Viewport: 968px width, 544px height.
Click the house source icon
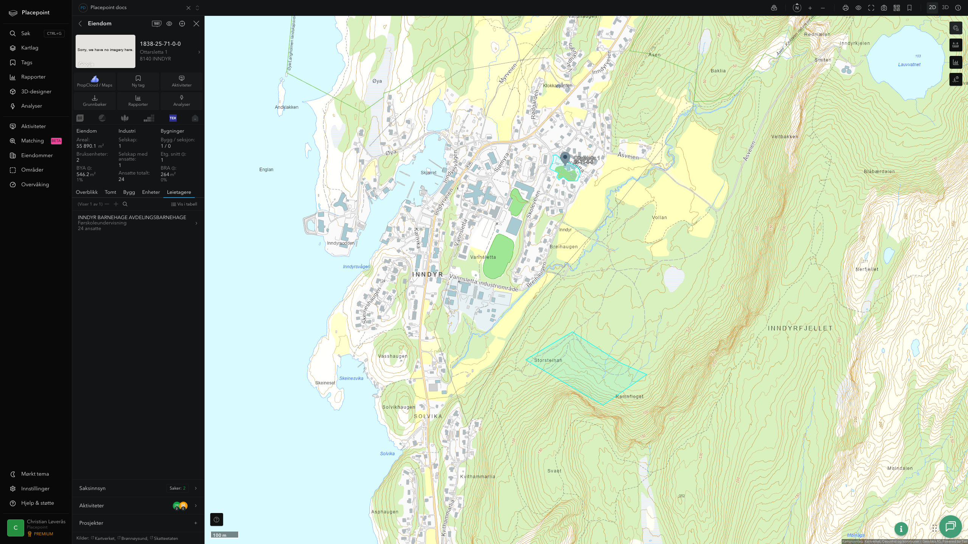click(195, 118)
